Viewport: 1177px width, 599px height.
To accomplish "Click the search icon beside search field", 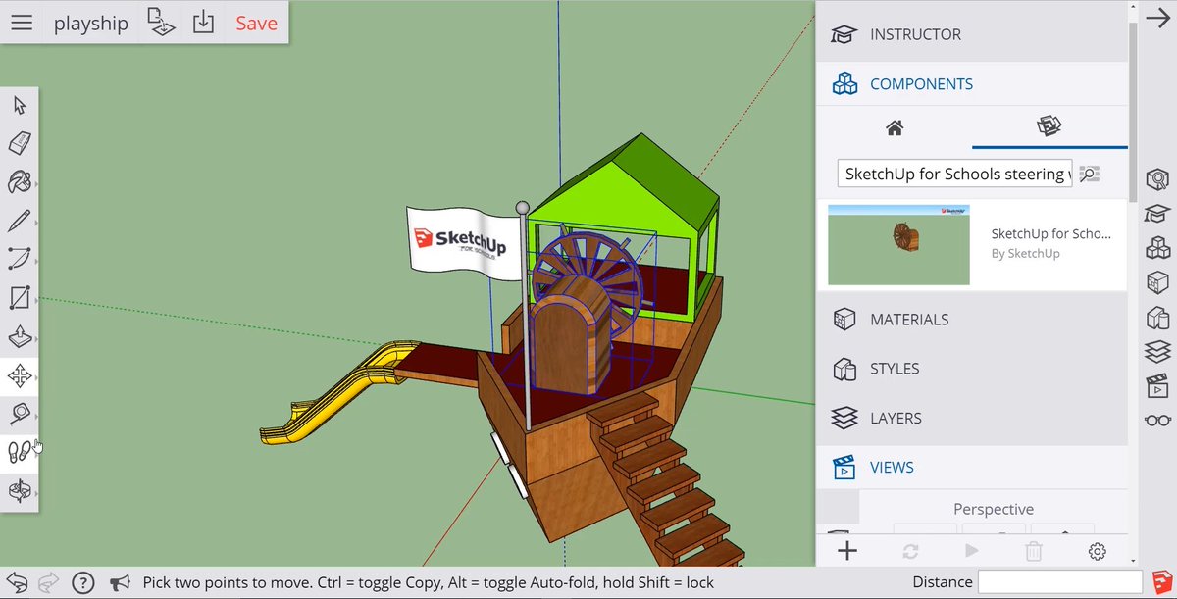I will [x=1089, y=175].
